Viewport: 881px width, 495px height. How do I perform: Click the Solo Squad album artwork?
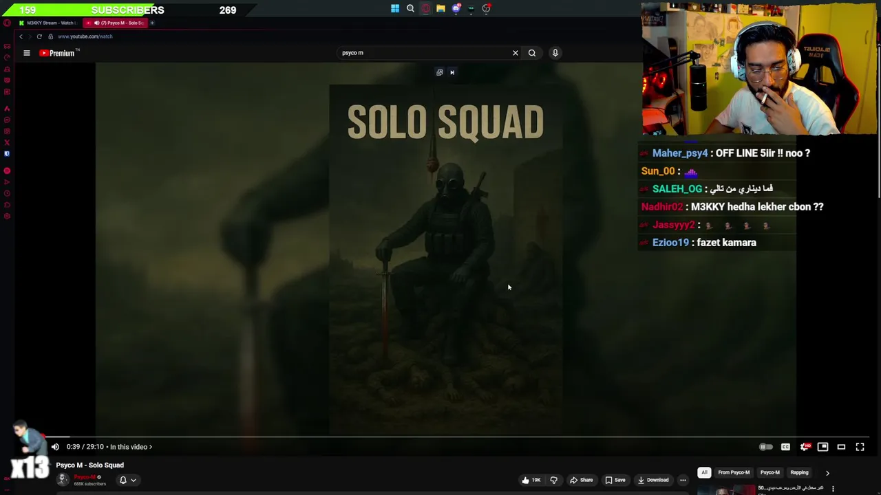coord(446,260)
